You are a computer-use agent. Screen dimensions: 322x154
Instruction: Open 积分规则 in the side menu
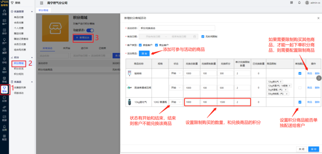(x=19, y=74)
